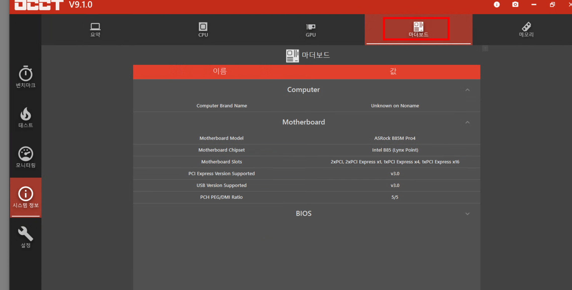Take screenshot with camera icon
This screenshot has height=290, width=572.
coord(515,5)
